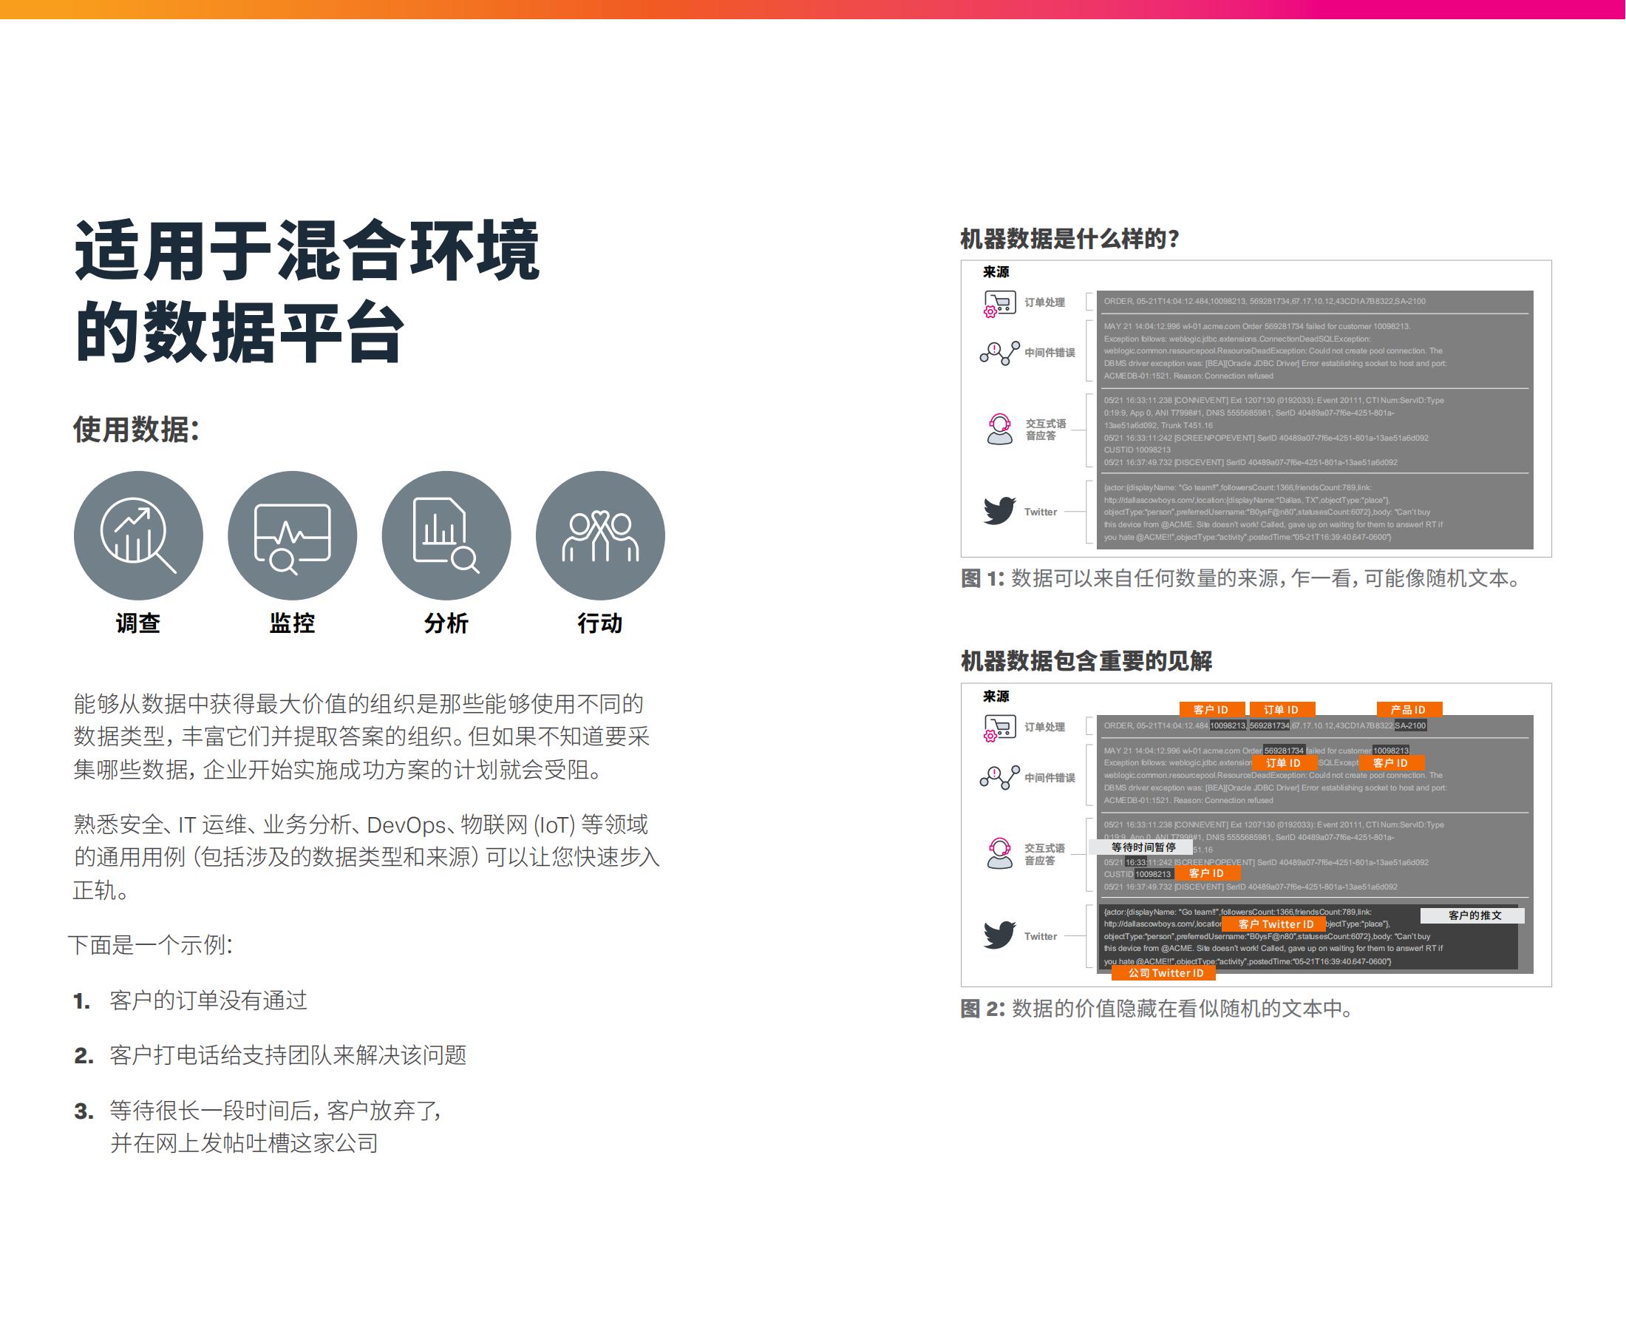Image resolution: width=1626 pixels, height=1331 pixels.
Task: Click the 订单处理 label in Figure 2
Action: point(1044,727)
